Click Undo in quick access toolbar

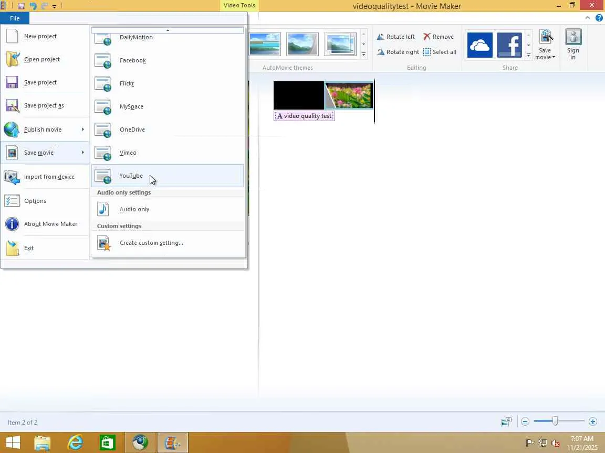click(33, 6)
